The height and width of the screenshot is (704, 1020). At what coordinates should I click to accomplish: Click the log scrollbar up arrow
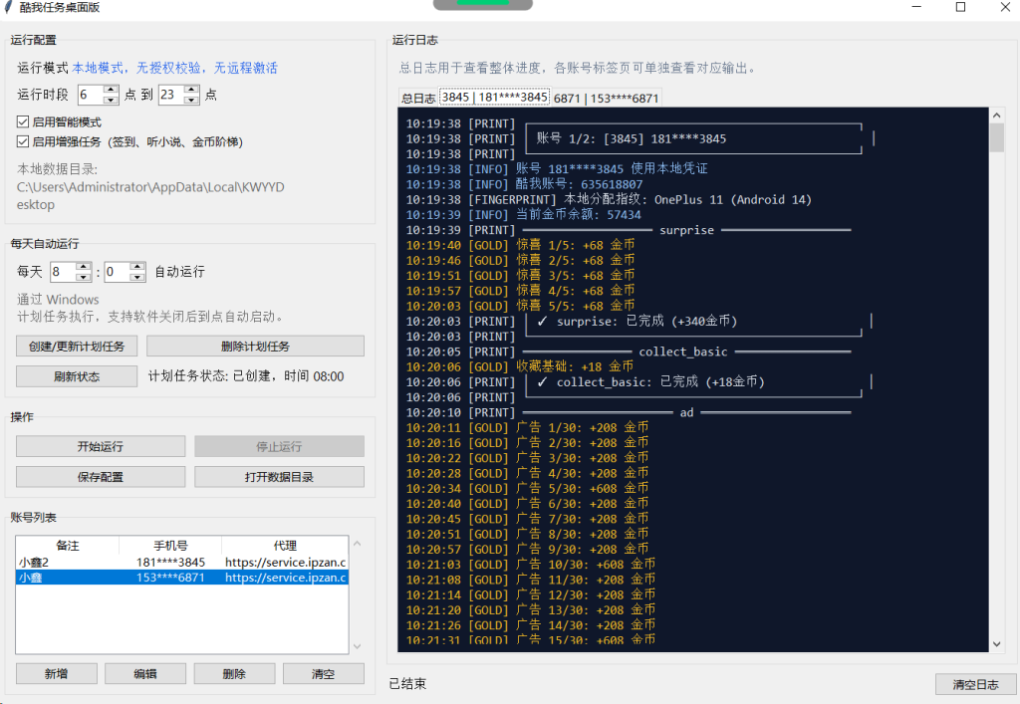click(997, 116)
